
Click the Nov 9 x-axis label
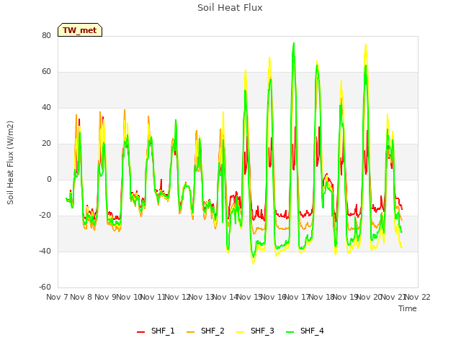point(105,297)
